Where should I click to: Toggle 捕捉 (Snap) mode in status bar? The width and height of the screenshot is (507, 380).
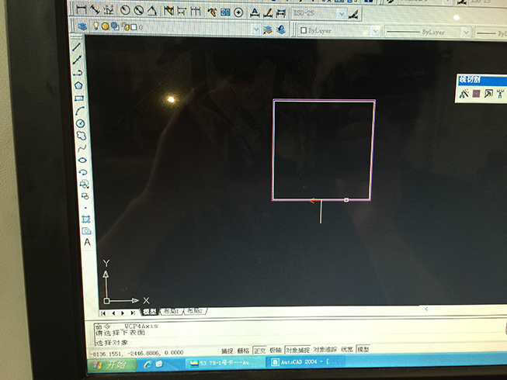click(227, 351)
